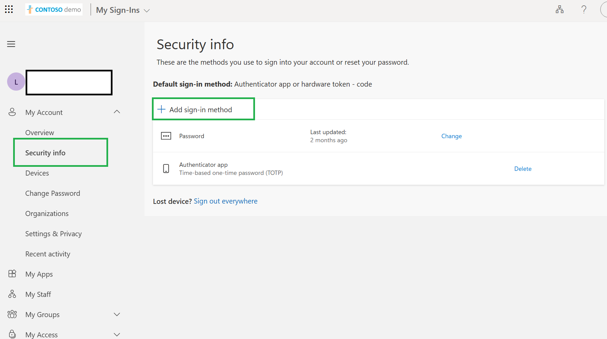The image size is (607, 339).
Task: Open the My Sign-Ins dropdown
Action: pos(123,10)
